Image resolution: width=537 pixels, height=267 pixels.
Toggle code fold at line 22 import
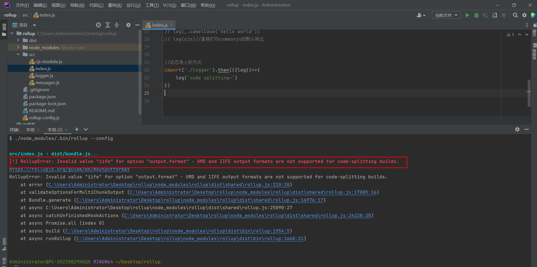[x=162, y=70]
